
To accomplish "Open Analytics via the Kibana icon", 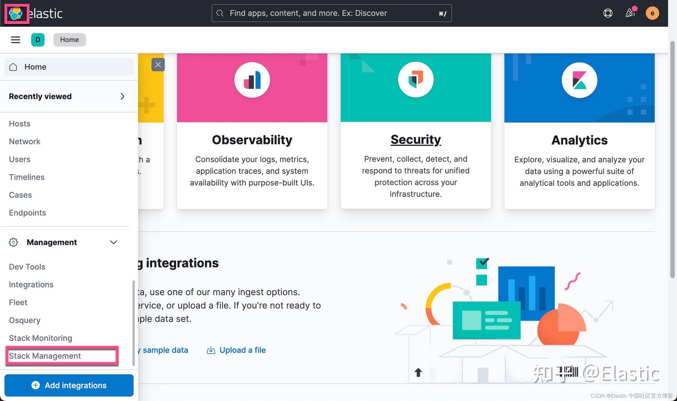I will pos(579,80).
